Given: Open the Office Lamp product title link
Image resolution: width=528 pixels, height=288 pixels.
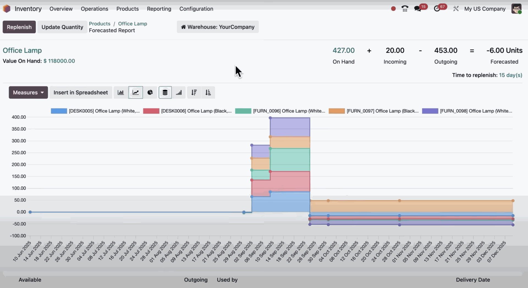Looking at the screenshot, I should tap(22, 50).
